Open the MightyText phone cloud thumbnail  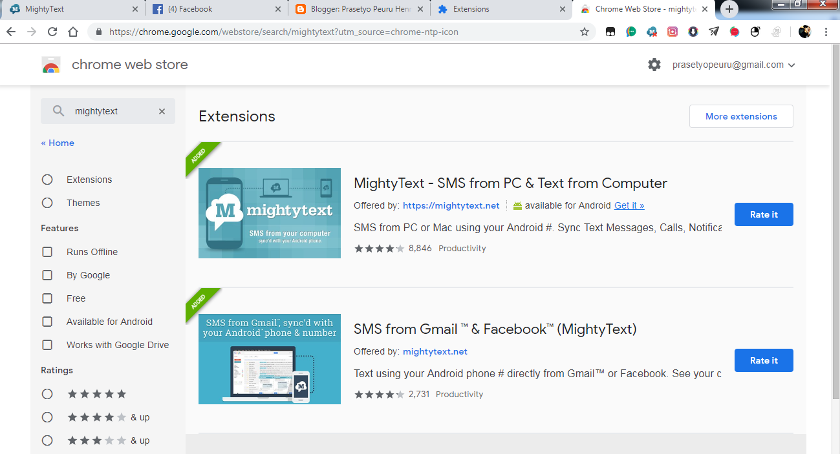click(x=270, y=213)
